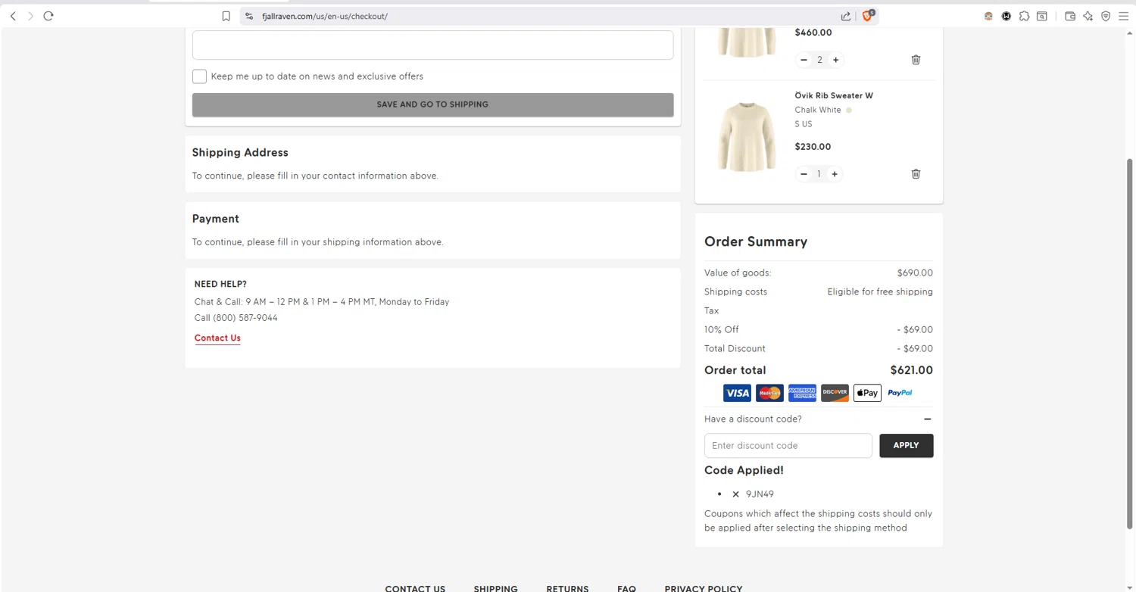Increase quantity of the $460.00 item

click(836, 60)
